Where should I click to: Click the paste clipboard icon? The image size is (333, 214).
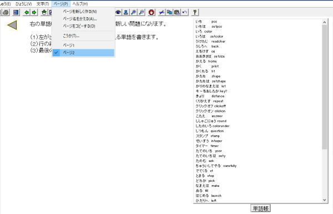point(177,13)
